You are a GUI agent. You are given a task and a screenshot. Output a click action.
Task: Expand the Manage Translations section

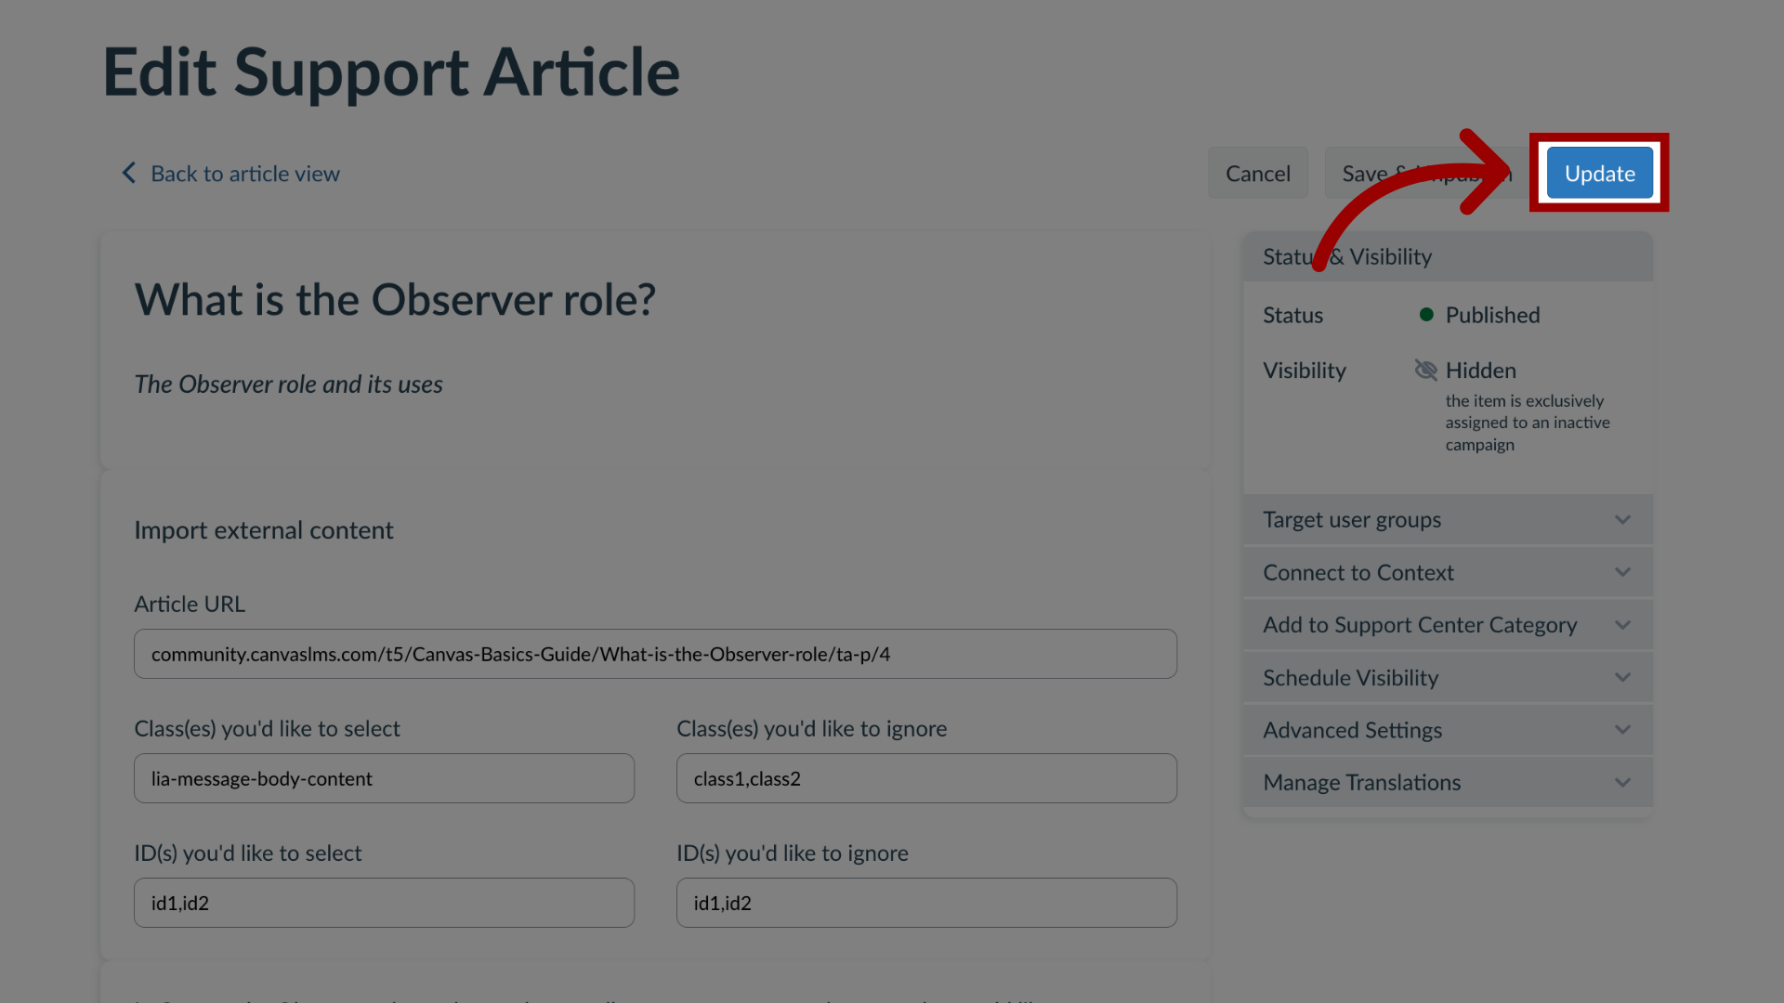pyautogui.click(x=1448, y=782)
